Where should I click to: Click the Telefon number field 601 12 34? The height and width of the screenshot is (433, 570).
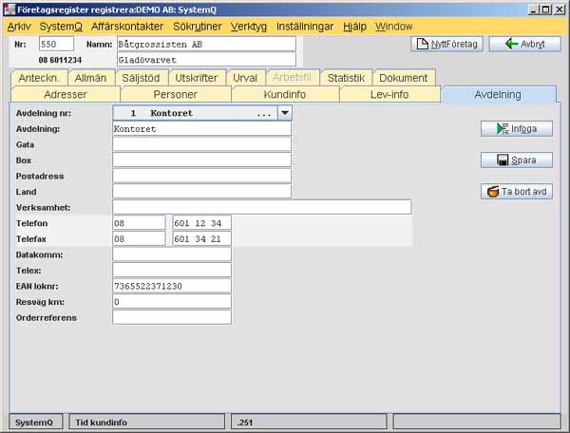tap(201, 223)
